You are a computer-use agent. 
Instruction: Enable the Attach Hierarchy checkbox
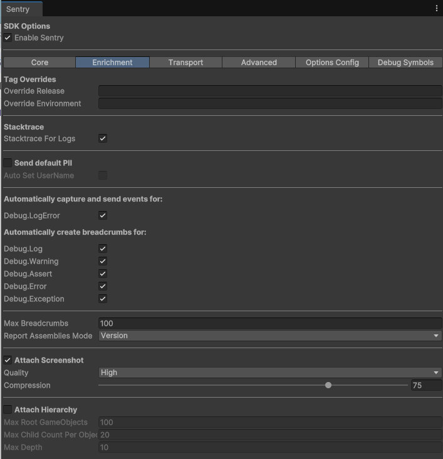pos(8,410)
